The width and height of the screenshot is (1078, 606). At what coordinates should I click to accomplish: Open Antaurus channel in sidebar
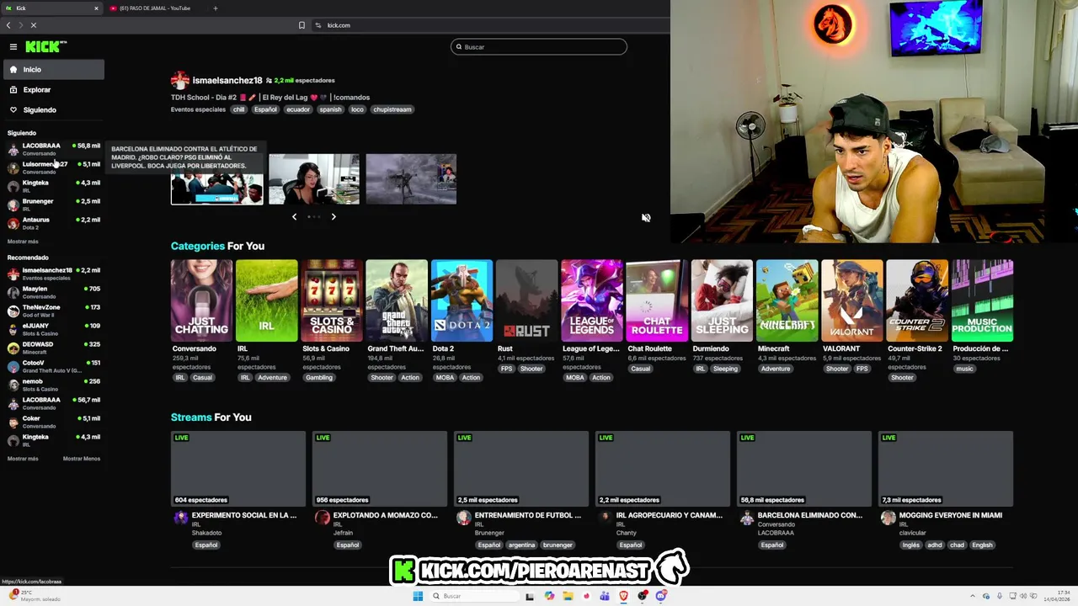pyautogui.click(x=54, y=223)
